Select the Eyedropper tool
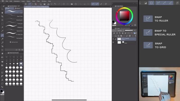Screen dimensions: 180x101 [x=2, y=31]
